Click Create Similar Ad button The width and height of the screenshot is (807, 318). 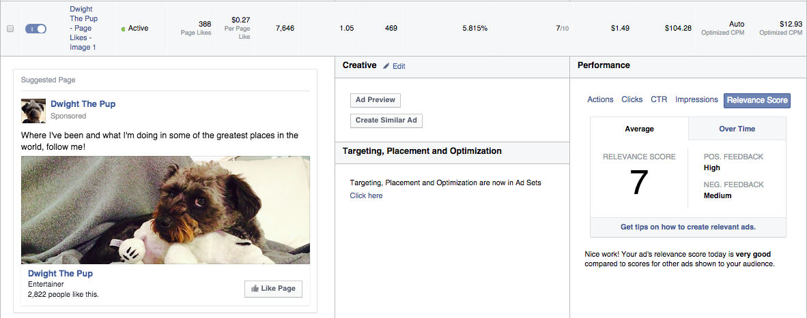tap(386, 121)
